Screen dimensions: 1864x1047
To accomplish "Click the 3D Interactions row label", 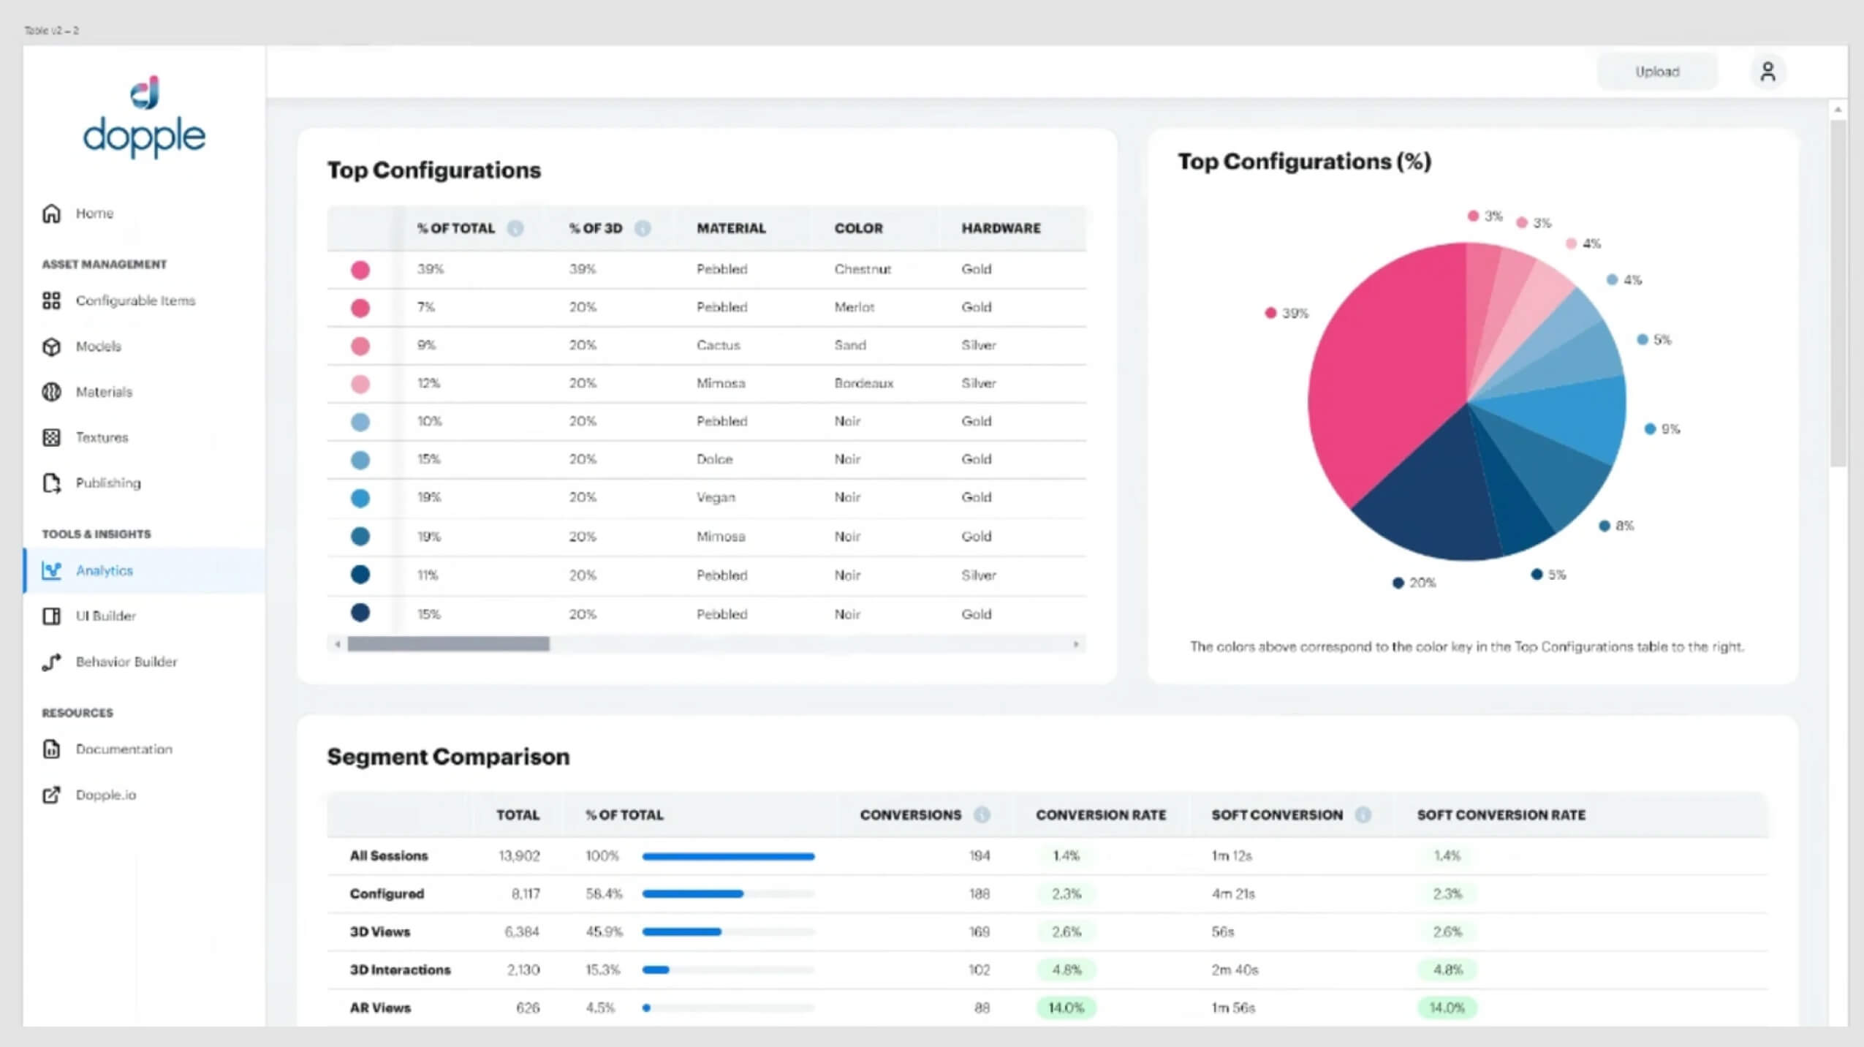I will (x=400, y=969).
